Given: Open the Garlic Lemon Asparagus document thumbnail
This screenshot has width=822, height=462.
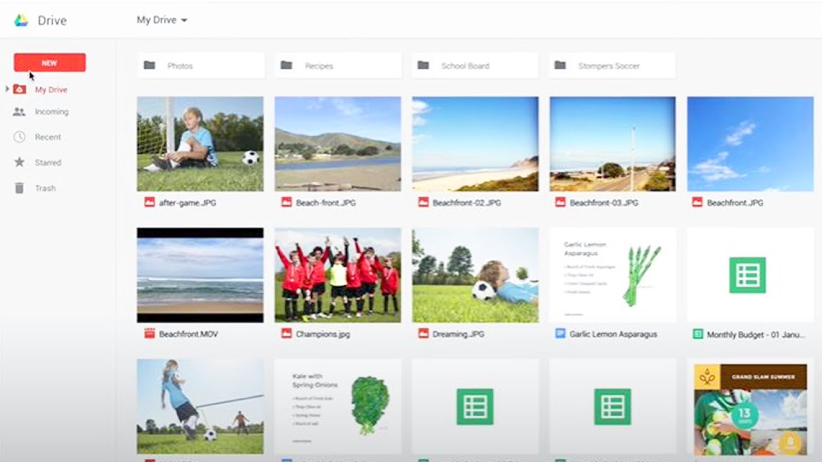Looking at the screenshot, I should (x=612, y=275).
